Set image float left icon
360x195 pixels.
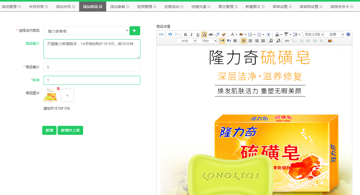click(308, 41)
